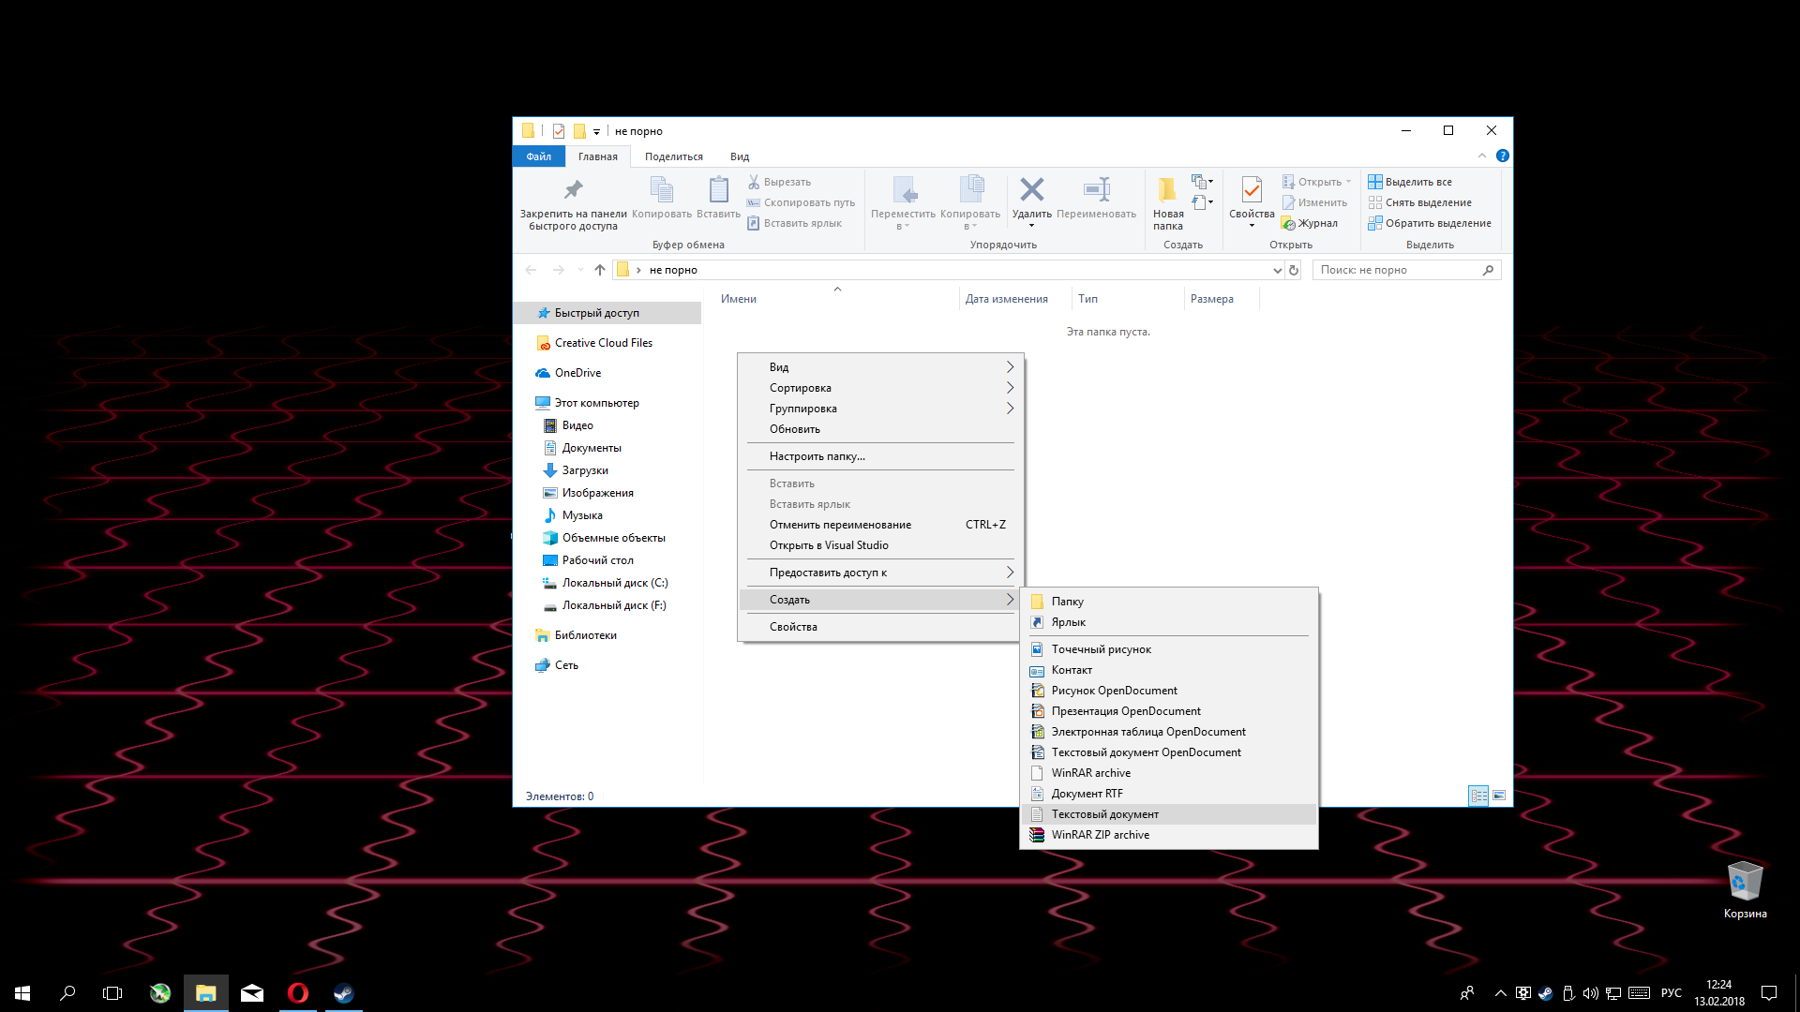1800x1012 pixels.
Task: Open the Корзина recycle bin icon
Action: click(1745, 890)
